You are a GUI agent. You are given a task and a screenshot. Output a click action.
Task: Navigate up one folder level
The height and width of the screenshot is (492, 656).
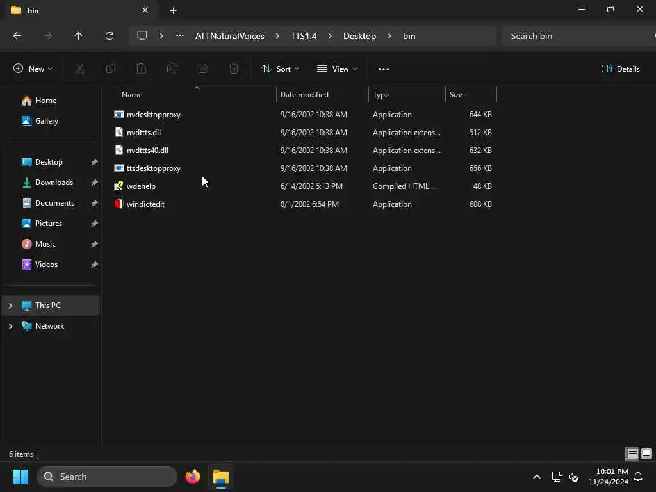point(78,36)
